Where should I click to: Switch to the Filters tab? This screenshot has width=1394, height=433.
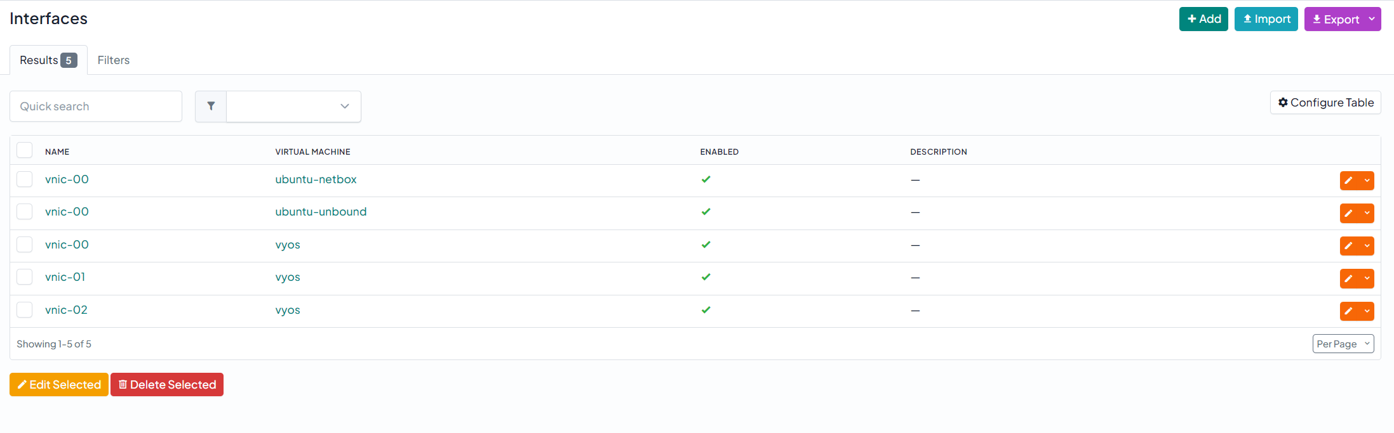(114, 60)
